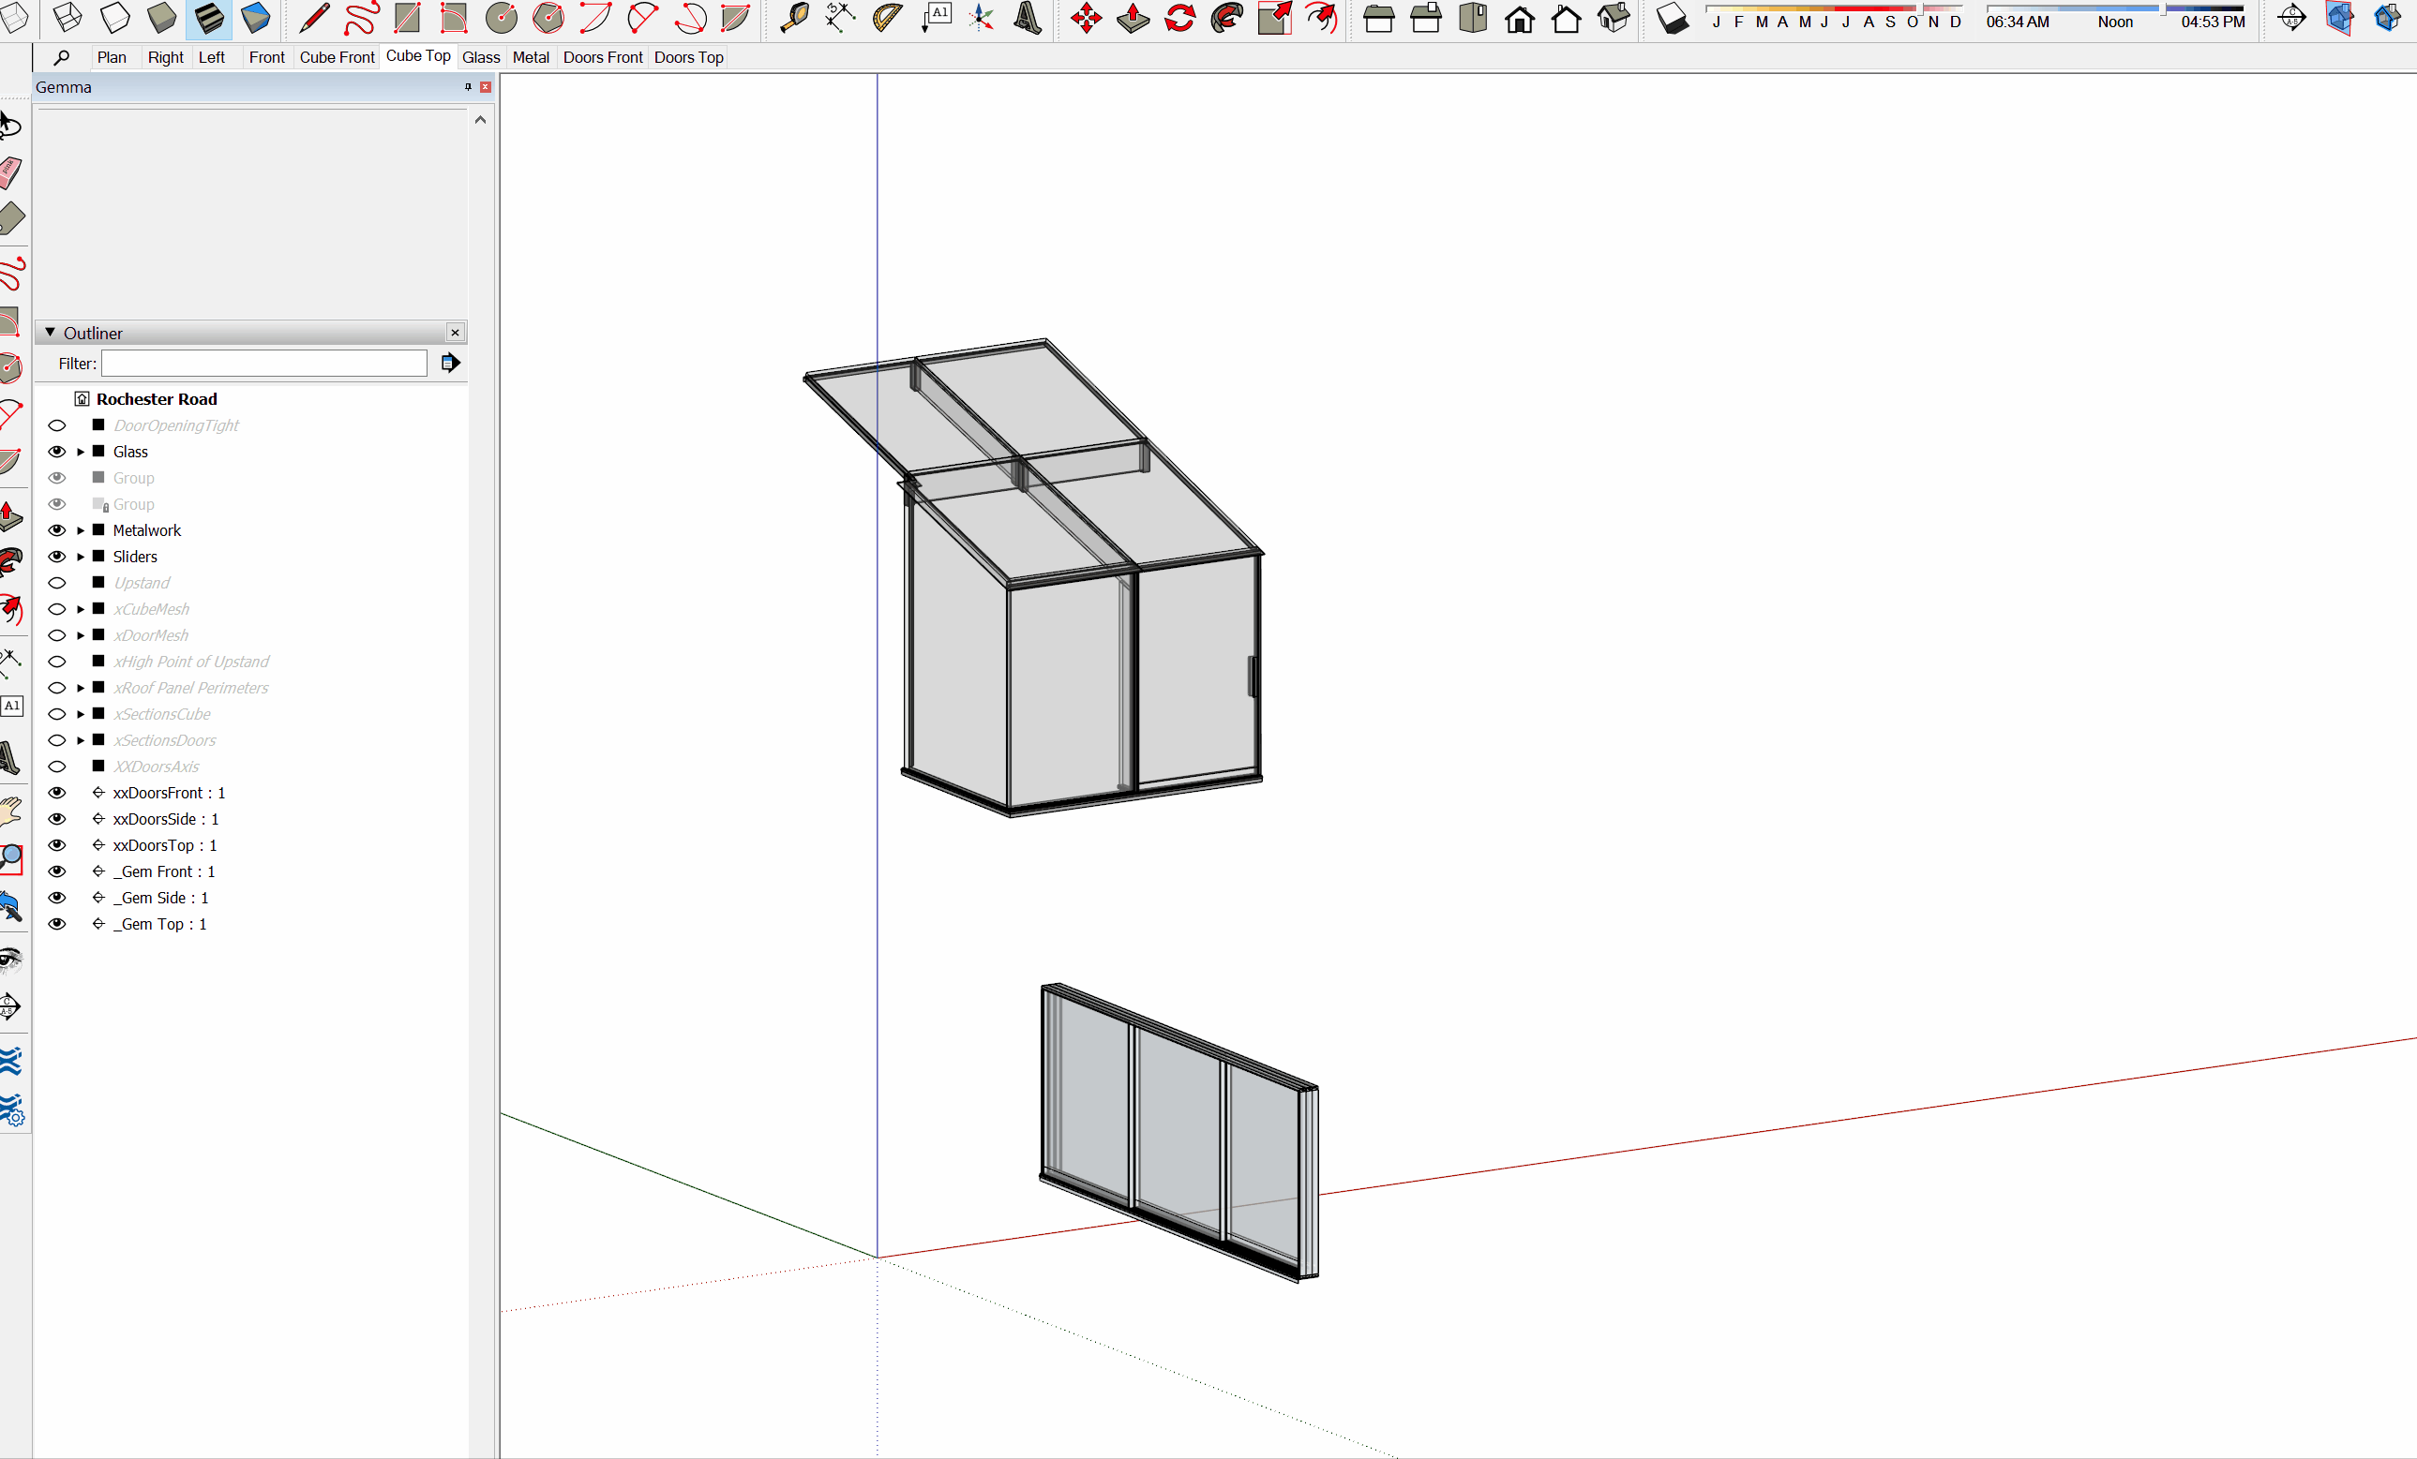Select the Protractor tool
This screenshot has height=1459, width=2417.
click(x=887, y=18)
